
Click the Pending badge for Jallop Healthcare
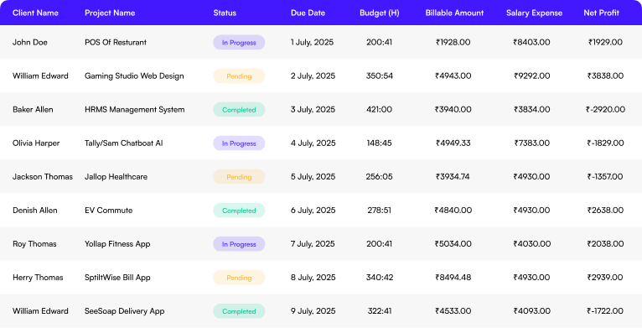239,177
